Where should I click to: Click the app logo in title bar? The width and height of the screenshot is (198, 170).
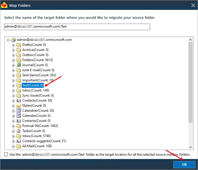[4, 5]
